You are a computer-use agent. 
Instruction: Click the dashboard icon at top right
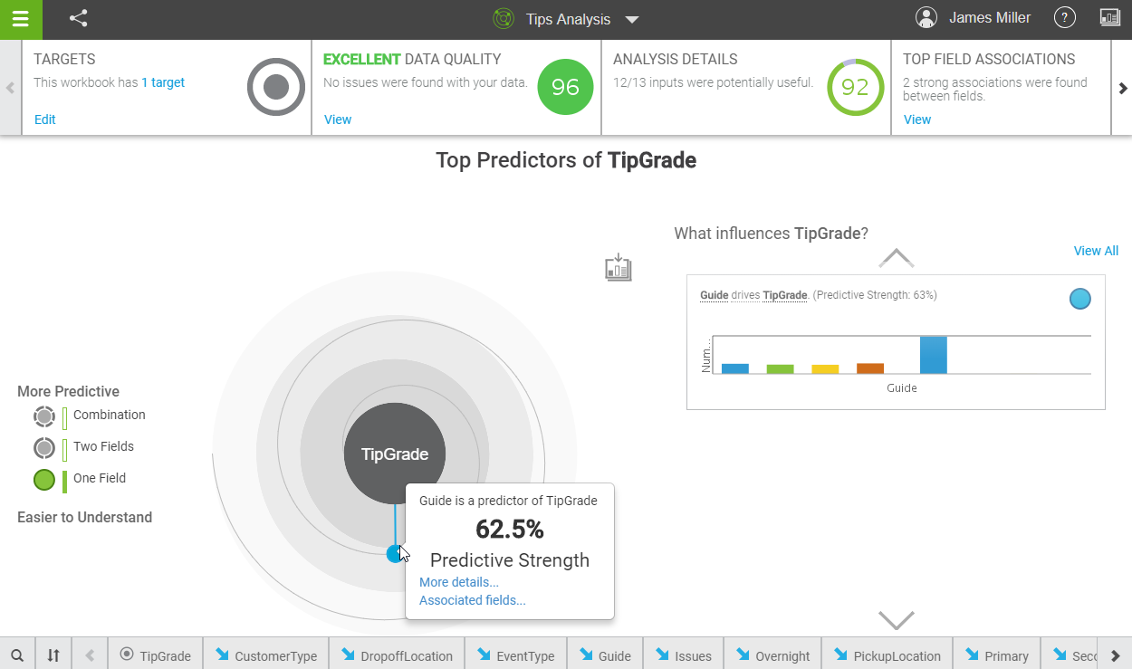pos(1109,18)
